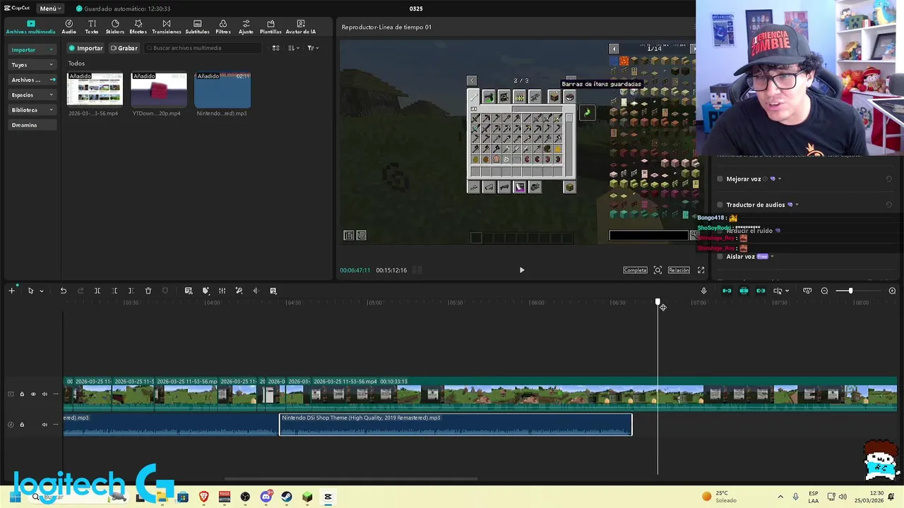This screenshot has height=508, width=904.
Task: Open the Menú dropdown
Action: (x=50, y=8)
